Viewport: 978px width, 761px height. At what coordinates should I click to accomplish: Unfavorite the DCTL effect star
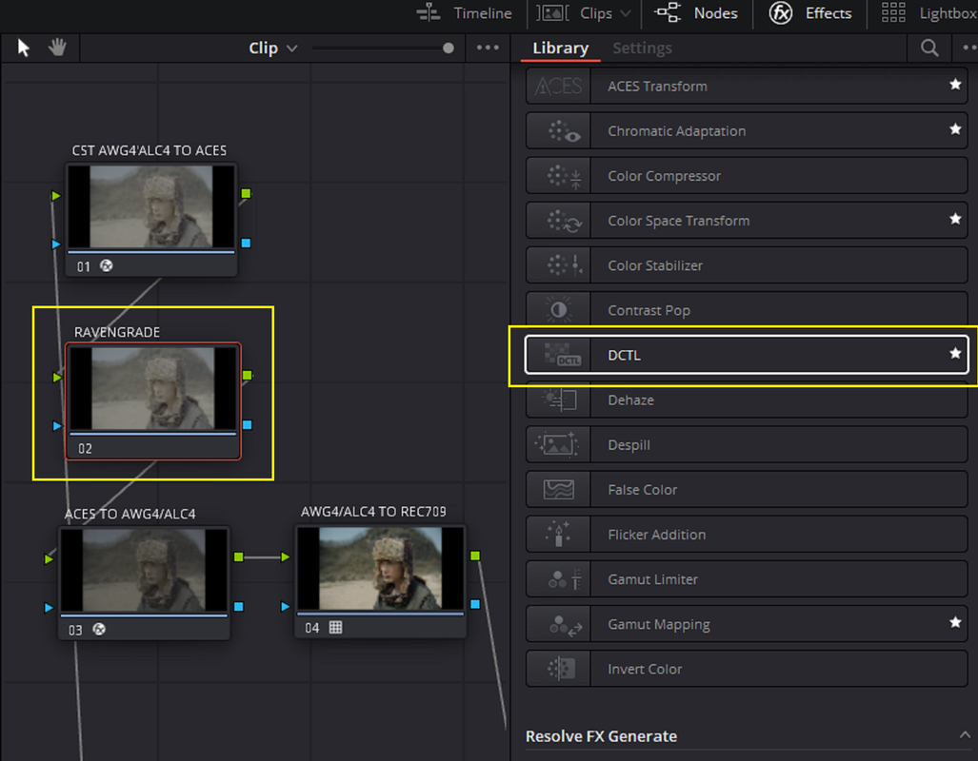click(x=955, y=354)
